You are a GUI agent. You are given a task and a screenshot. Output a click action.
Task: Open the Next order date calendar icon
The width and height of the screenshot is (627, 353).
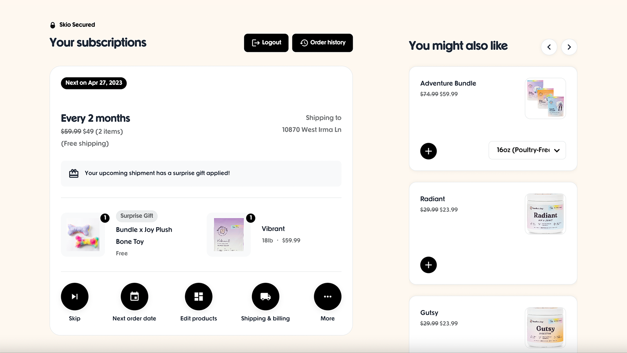(134, 297)
